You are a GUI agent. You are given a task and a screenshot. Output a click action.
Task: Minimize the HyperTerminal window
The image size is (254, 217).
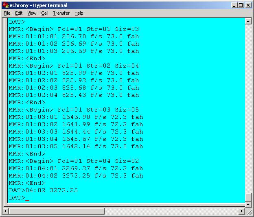click(234, 5)
